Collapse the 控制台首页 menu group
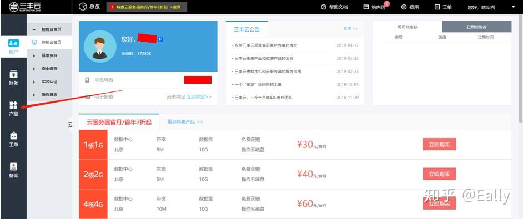The width and height of the screenshot is (523, 219). (x=34, y=30)
